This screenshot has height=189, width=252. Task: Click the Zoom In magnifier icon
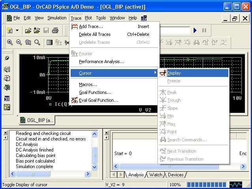coord(10,43)
